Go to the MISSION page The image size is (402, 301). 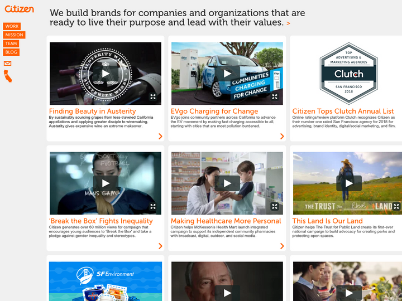pyautogui.click(x=14, y=35)
